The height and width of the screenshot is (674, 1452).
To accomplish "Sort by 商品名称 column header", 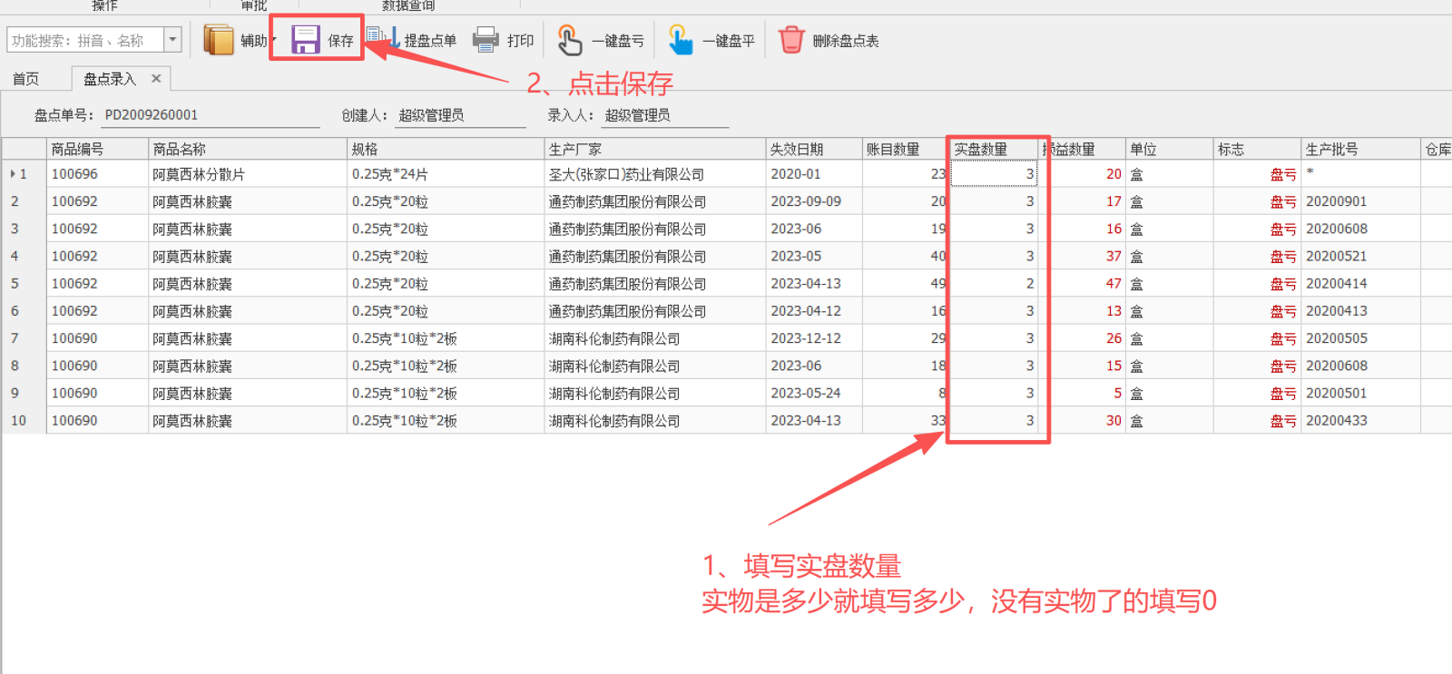I will (x=248, y=150).
